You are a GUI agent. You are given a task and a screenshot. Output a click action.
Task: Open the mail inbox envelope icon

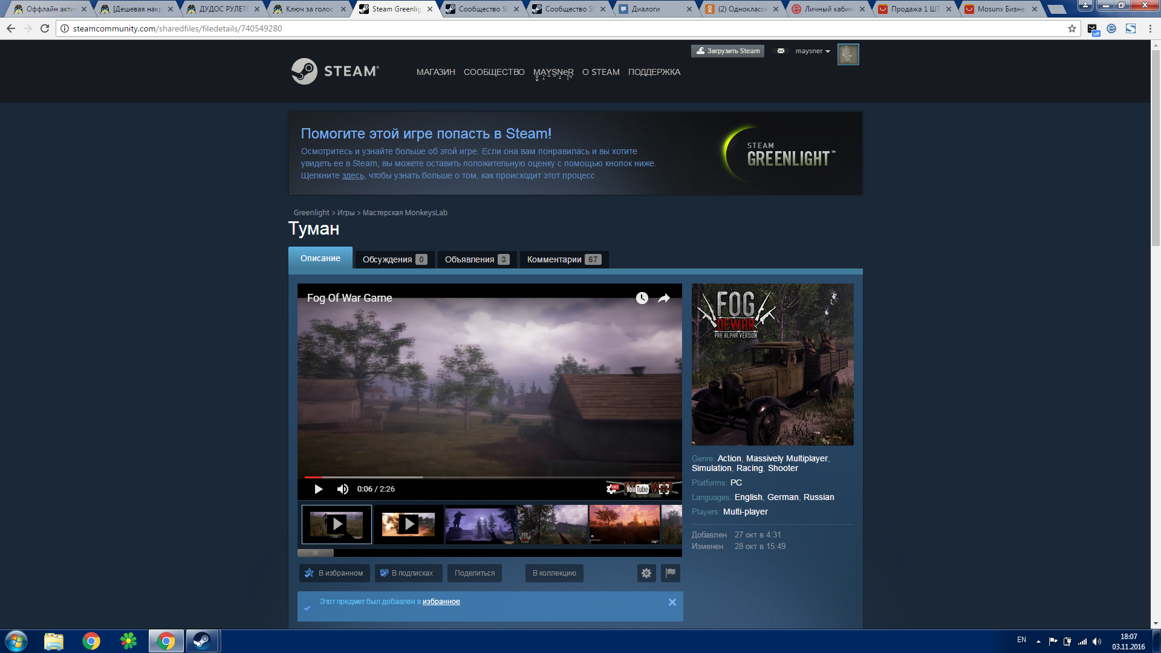click(781, 51)
